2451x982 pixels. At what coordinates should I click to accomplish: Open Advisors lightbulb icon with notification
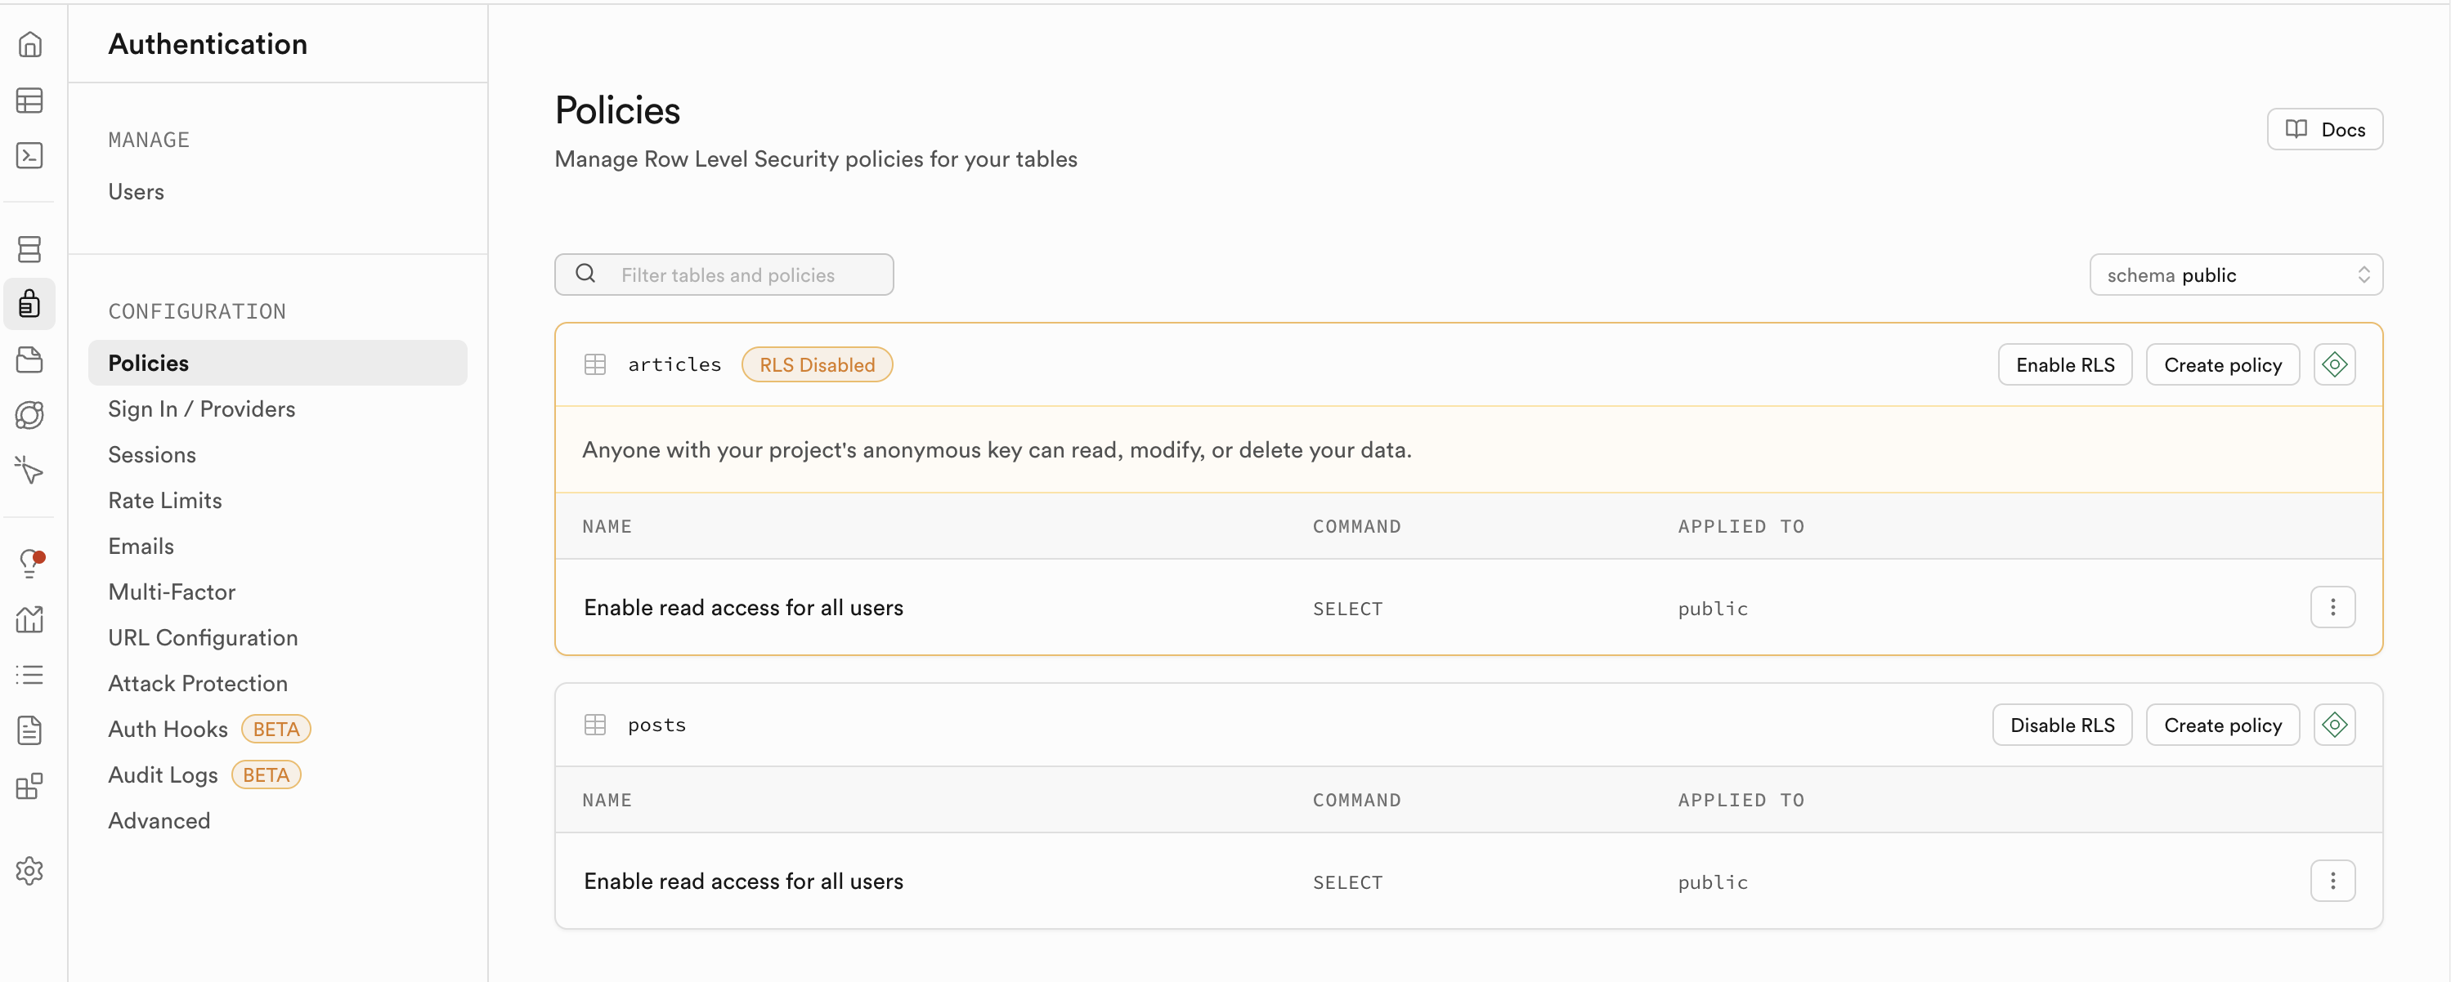[x=29, y=564]
